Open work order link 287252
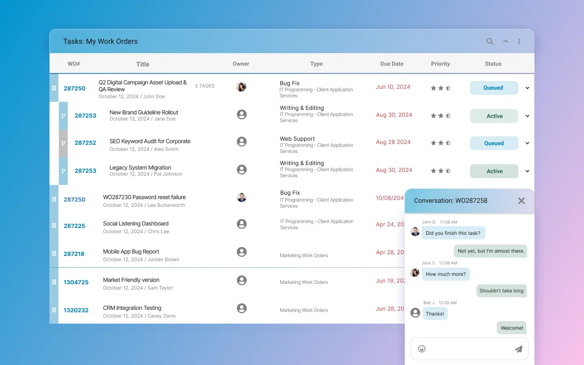This screenshot has height=365, width=584. tap(85, 143)
